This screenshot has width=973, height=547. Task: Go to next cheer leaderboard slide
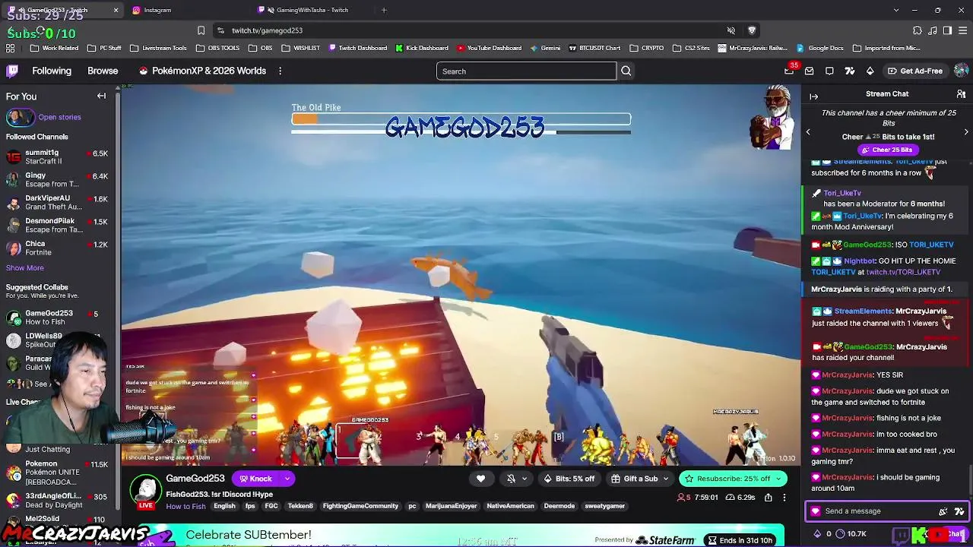pyautogui.click(x=966, y=131)
